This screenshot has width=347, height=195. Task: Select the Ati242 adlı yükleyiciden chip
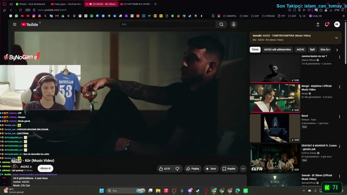pos(277,50)
